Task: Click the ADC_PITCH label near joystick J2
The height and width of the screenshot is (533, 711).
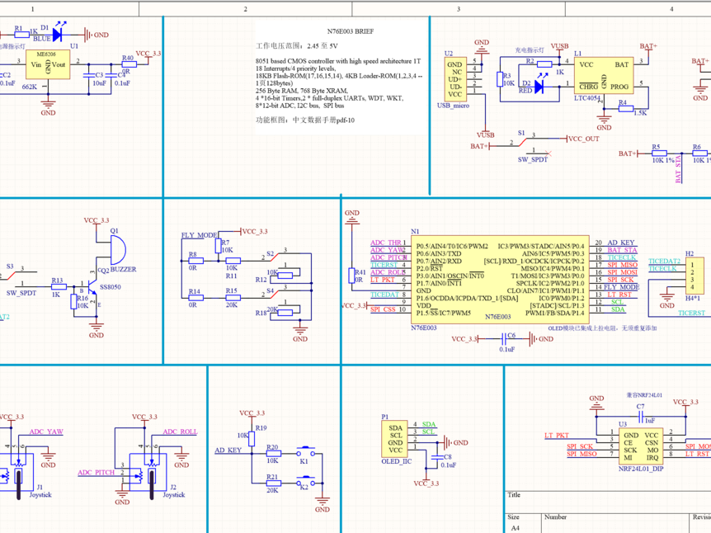Action: (x=97, y=472)
